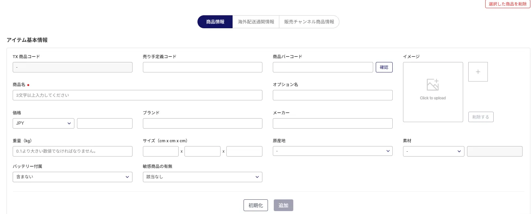Expand the バッテリー付属 dropdown
Image resolution: width=531 pixels, height=214 pixels.
pos(72,177)
